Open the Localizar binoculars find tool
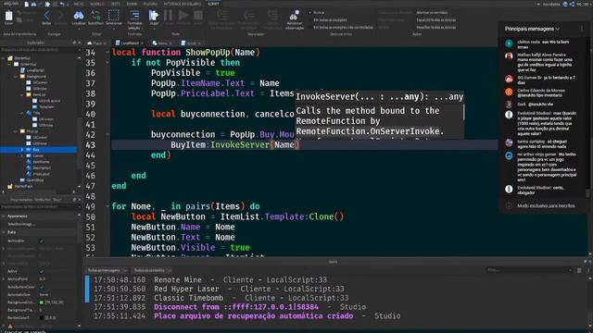 coord(79,16)
